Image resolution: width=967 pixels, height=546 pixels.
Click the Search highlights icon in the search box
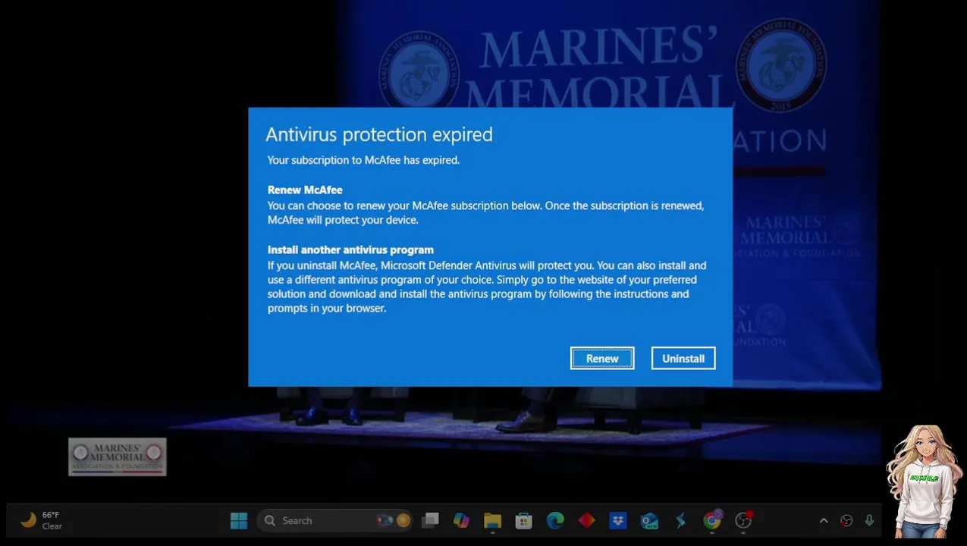[x=394, y=520]
